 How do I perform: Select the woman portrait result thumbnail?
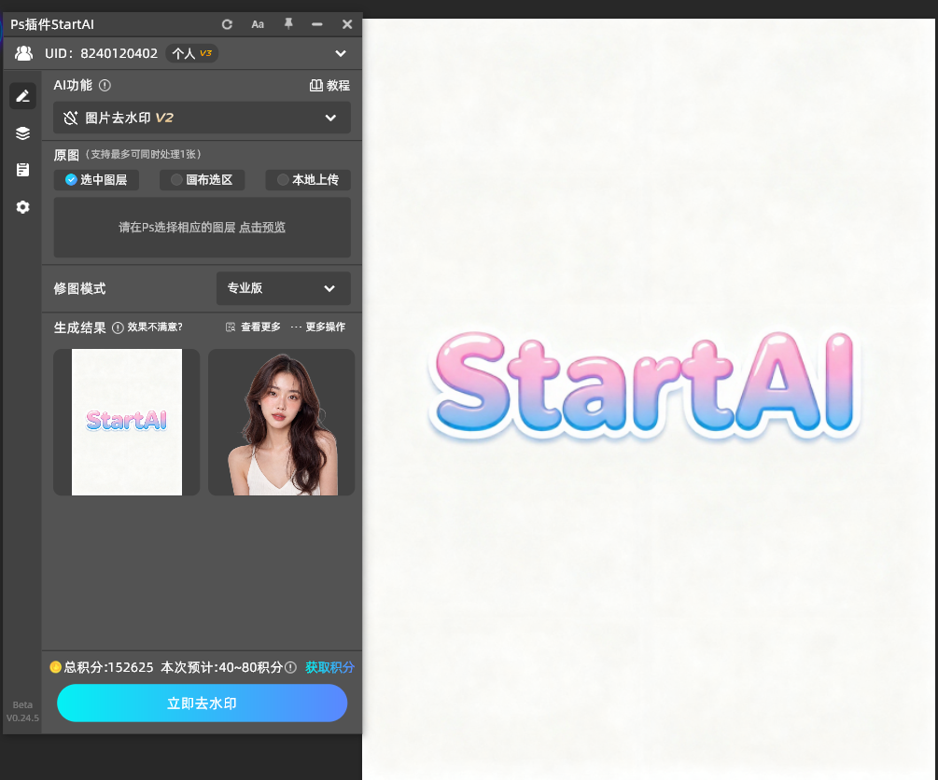coord(281,423)
